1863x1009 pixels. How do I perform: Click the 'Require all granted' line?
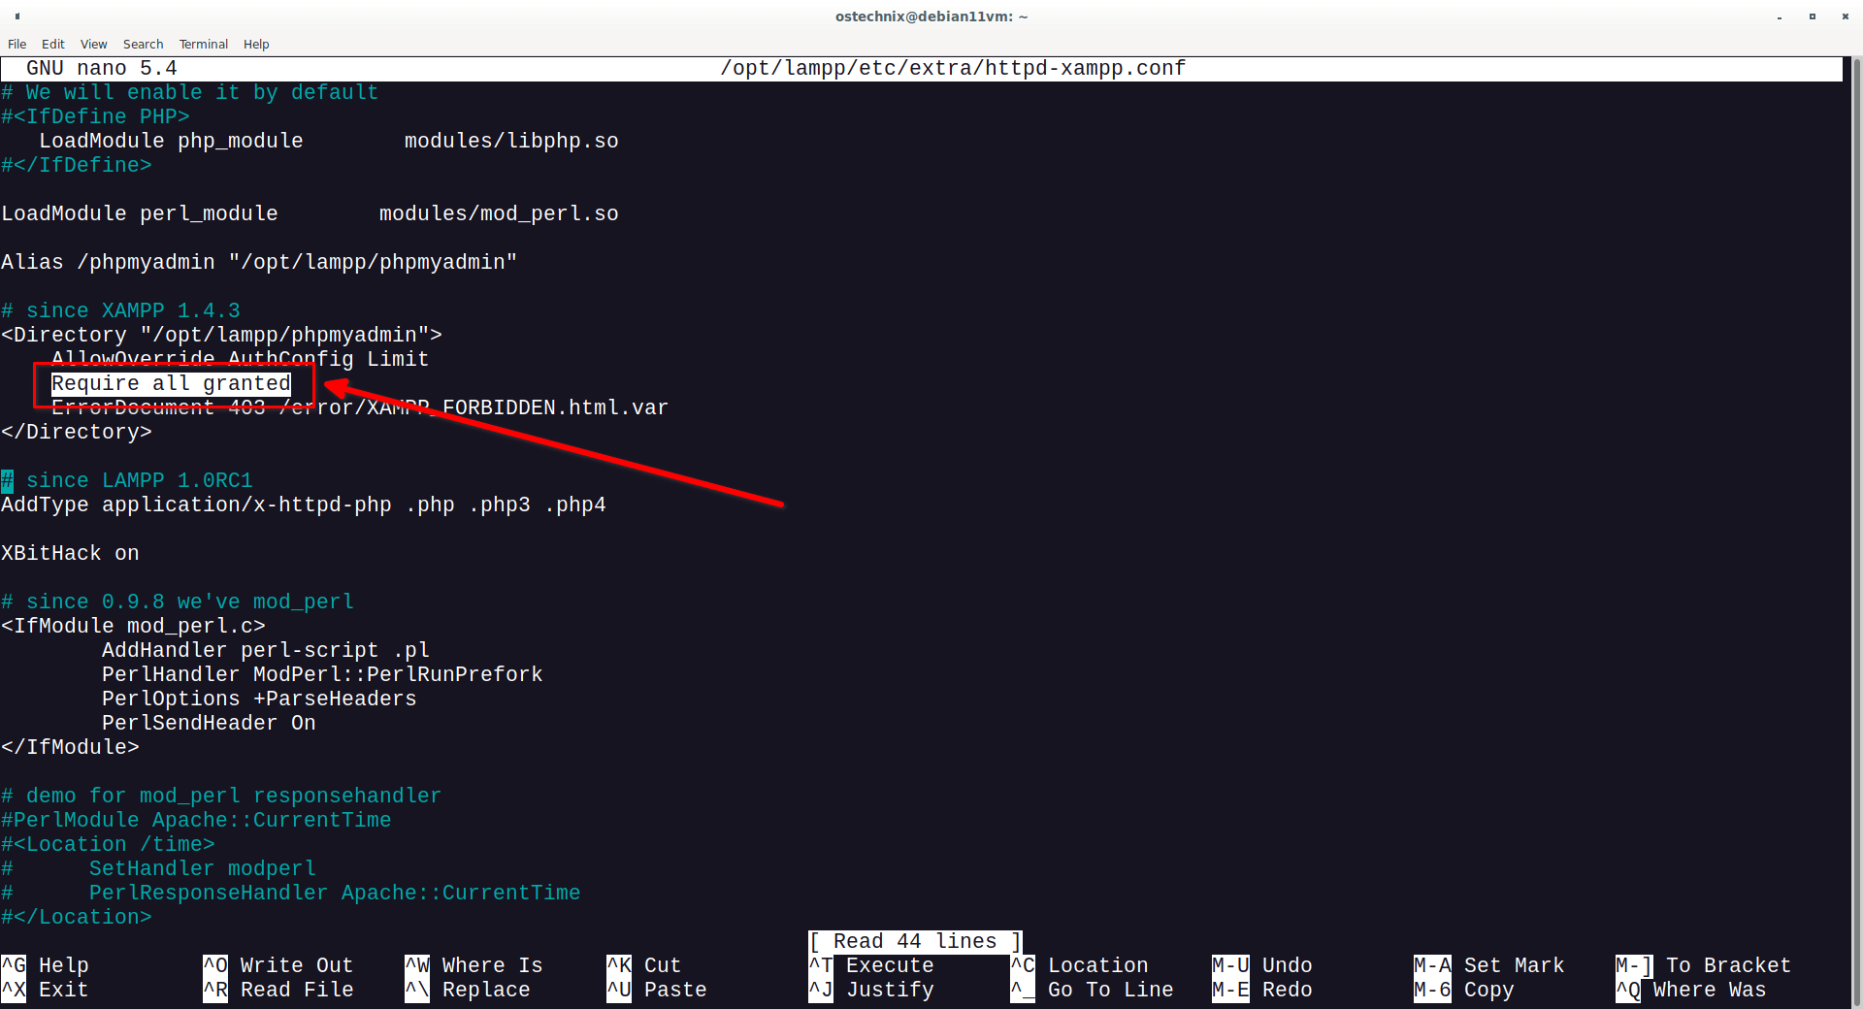[171, 383]
